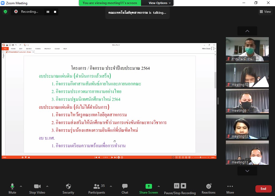Pause recording using top-left pause icon
Image resolution: width=275 pixels, height=196 pixels.
48,12
